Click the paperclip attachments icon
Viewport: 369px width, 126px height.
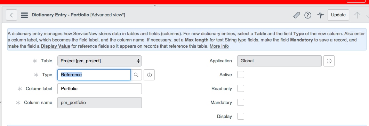point(297,15)
